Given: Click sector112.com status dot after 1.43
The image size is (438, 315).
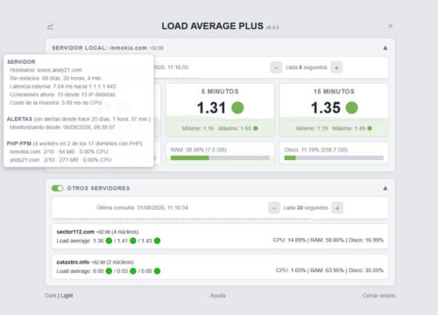Looking at the screenshot, I should [x=157, y=241].
